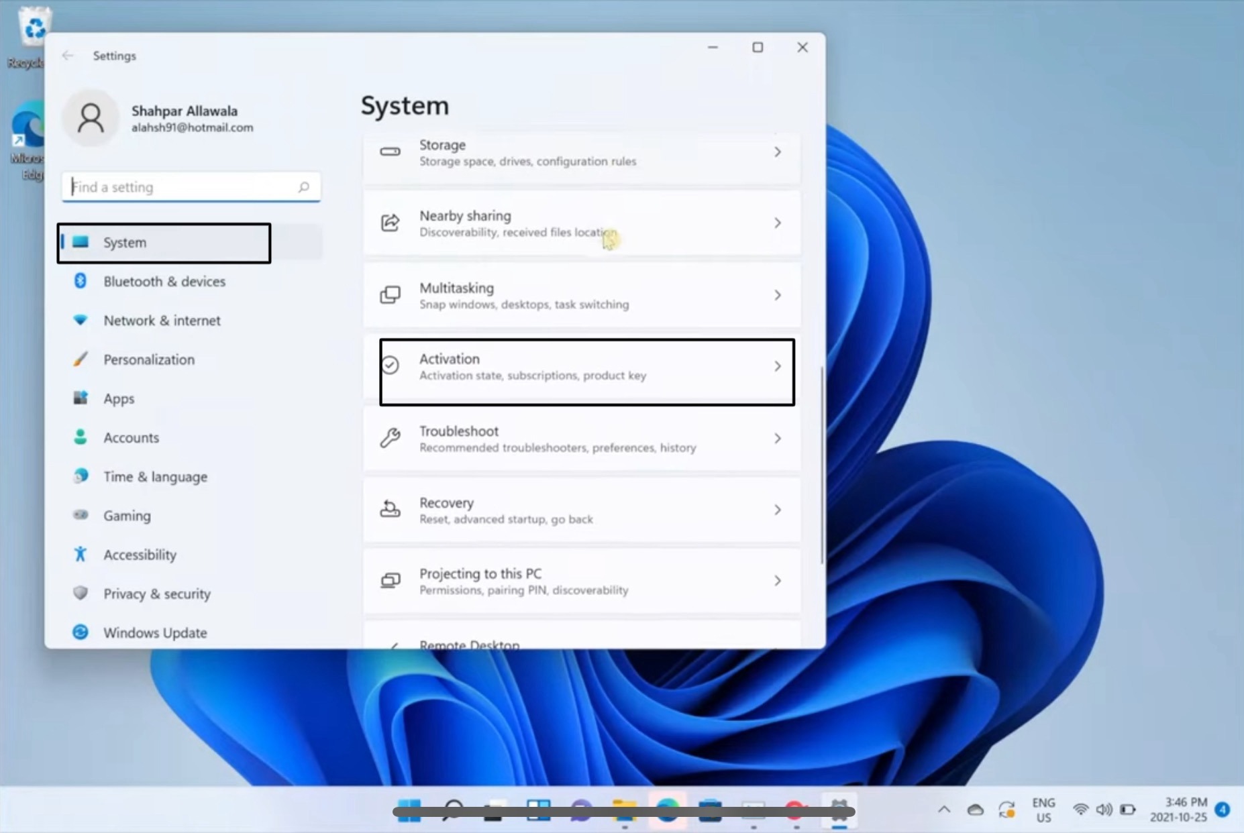Image resolution: width=1244 pixels, height=833 pixels.
Task: Click the Bluetooth icon in the sidebar
Action: click(80, 281)
